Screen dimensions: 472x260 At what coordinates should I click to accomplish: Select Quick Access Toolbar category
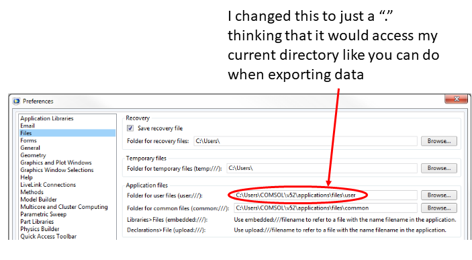(x=48, y=236)
